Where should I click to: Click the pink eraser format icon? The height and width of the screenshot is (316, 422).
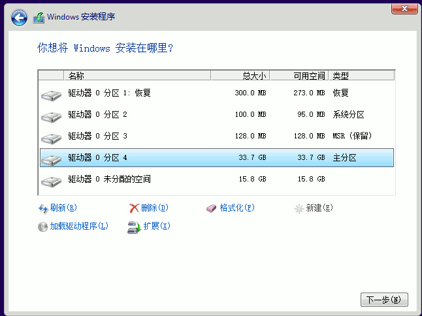click(x=211, y=208)
